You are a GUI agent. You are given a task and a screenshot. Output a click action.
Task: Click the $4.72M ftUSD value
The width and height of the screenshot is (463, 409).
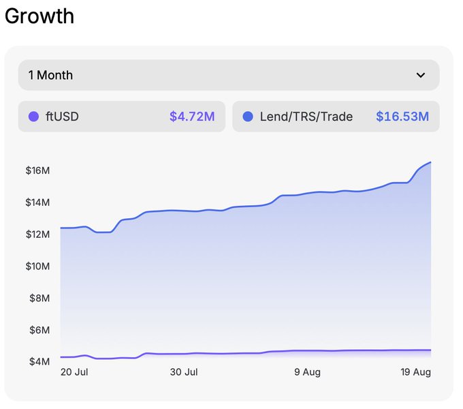click(x=192, y=117)
